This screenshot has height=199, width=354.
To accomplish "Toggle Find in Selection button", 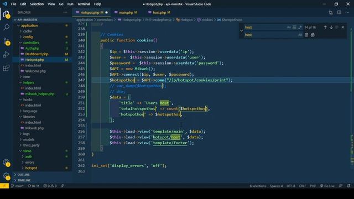I will point(337,27).
